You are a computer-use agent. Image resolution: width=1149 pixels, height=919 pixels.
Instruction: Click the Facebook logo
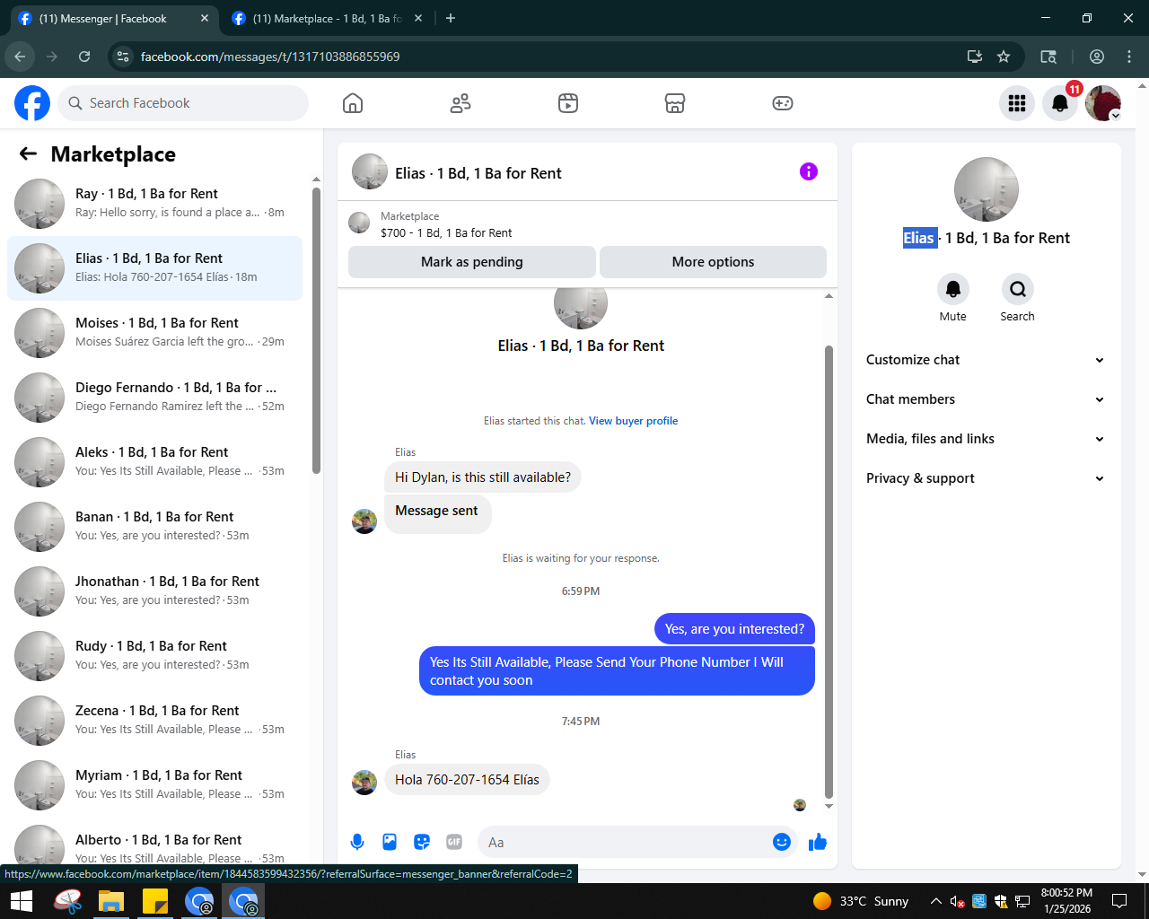pos(32,103)
